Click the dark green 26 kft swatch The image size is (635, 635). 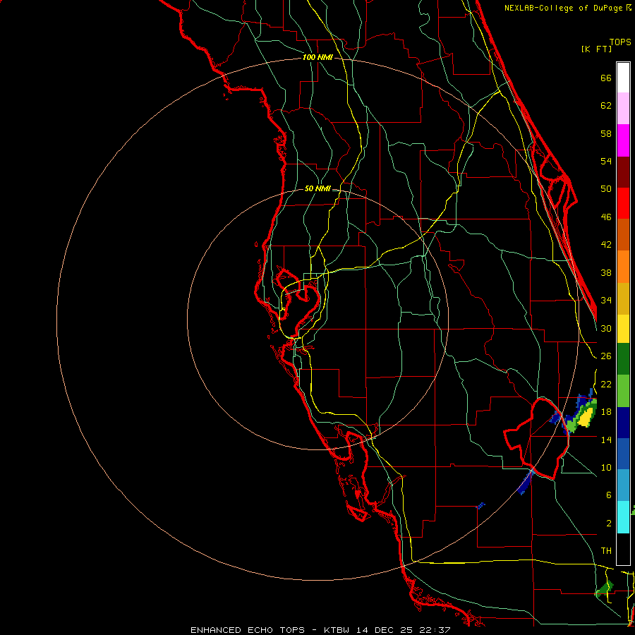(x=623, y=359)
